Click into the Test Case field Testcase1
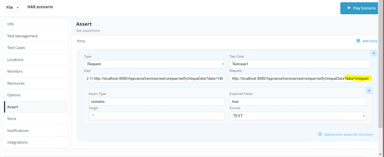 pyautogui.click(x=300, y=64)
